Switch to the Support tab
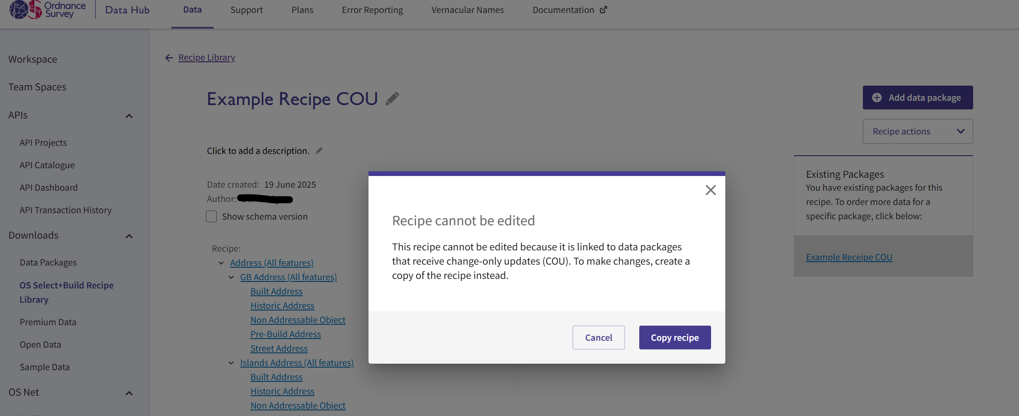 pyautogui.click(x=247, y=10)
